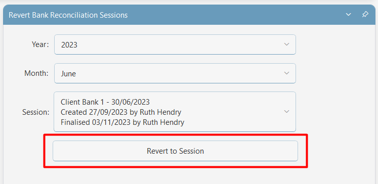Select the 2023 value in Year field
Viewport: 378px width, 184px height.
pyautogui.click(x=69, y=45)
